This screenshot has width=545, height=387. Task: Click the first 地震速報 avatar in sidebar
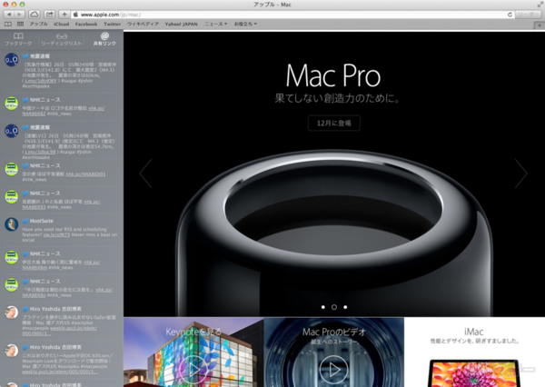pyautogui.click(x=12, y=60)
